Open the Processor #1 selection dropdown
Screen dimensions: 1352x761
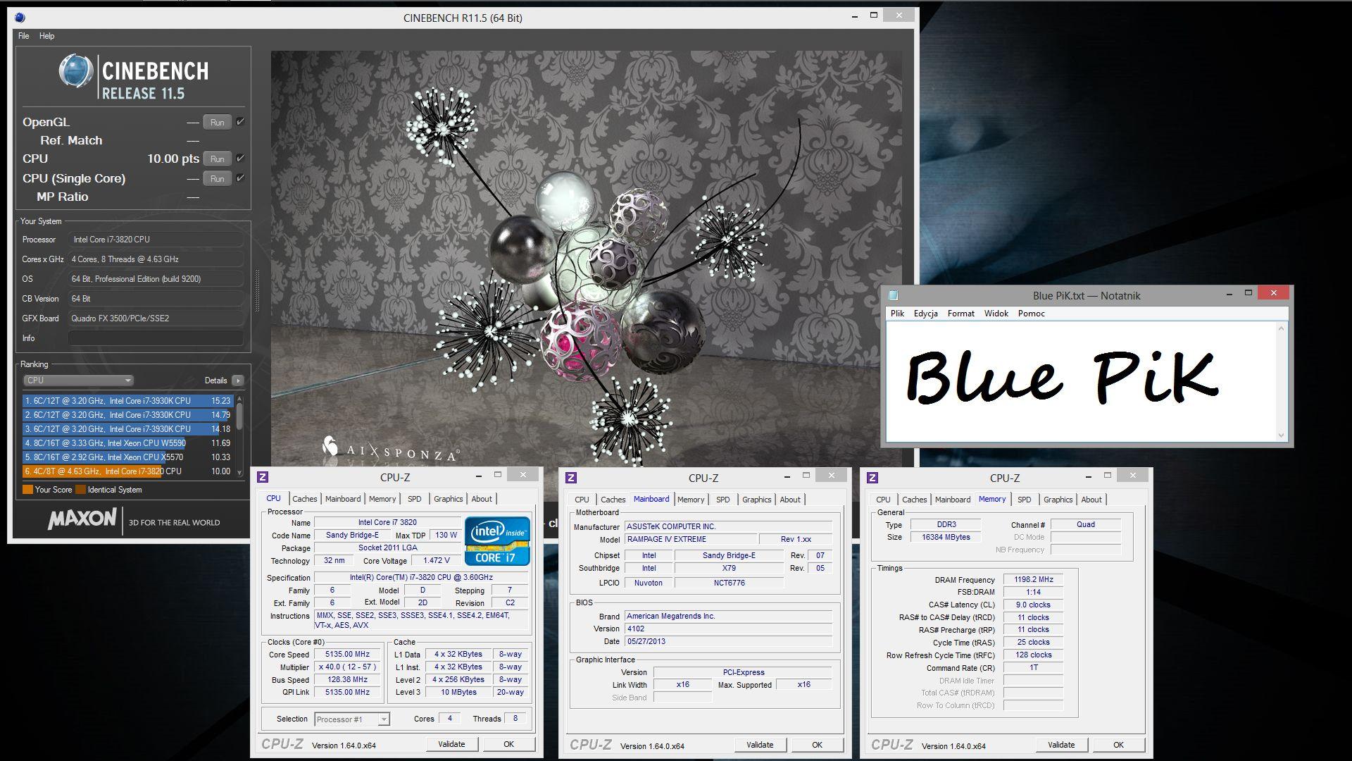(352, 719)
